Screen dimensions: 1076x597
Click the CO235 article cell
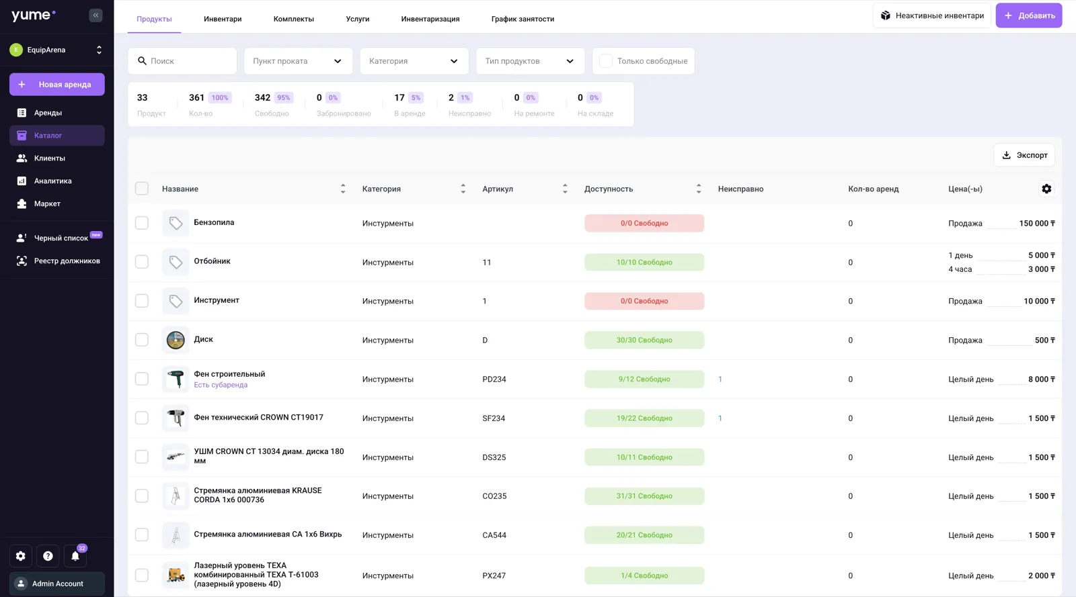click(x=494, y=496)
